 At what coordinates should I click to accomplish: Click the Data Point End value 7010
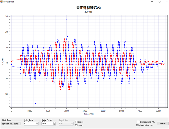point(47,123)
